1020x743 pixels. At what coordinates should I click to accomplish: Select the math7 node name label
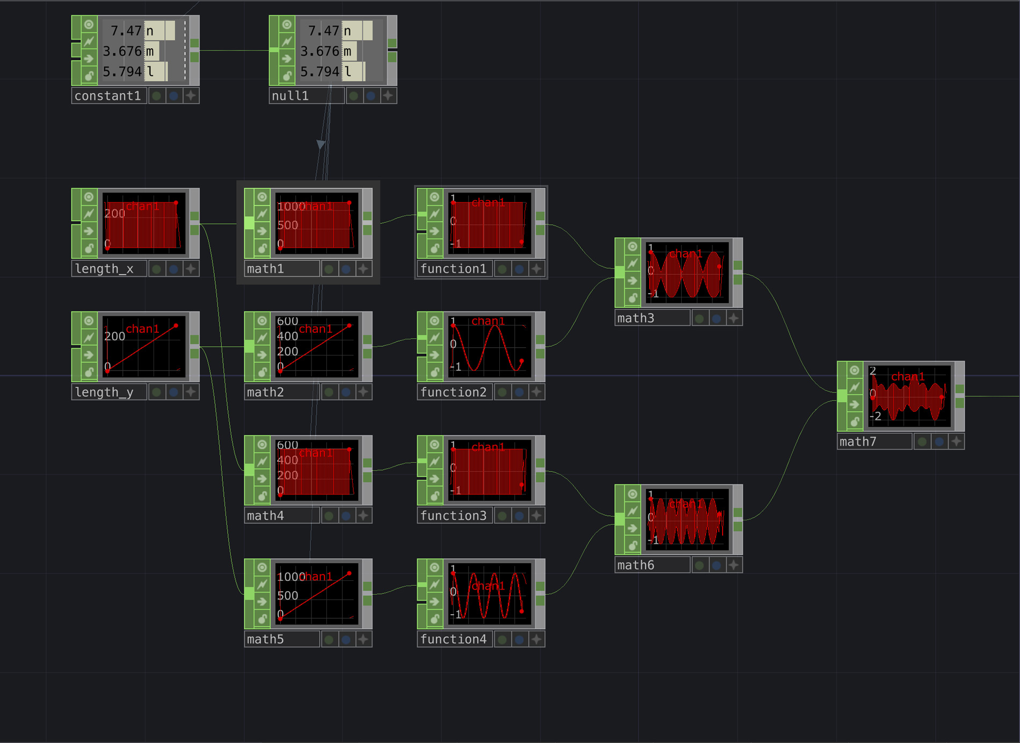pyautogui.click(x=875, y=442)
